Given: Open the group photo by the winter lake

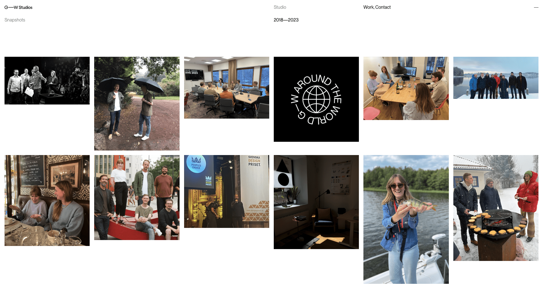Looking at the screenshot, I should tap(496, 78).
